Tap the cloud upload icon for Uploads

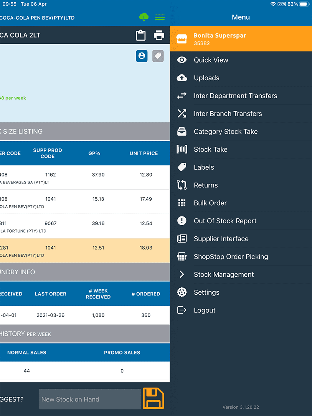tap(182, 78)
